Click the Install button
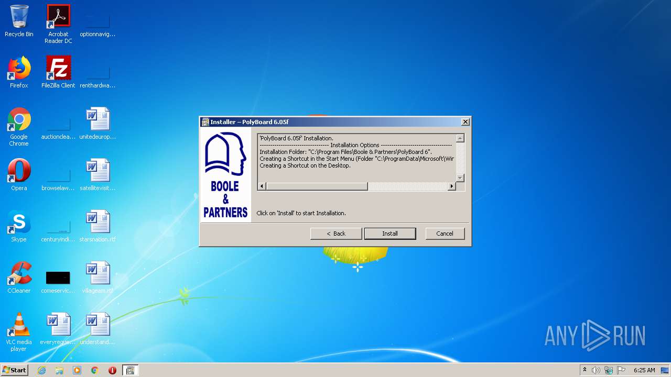Screen dimensions: 671x377 coord(390,234)
